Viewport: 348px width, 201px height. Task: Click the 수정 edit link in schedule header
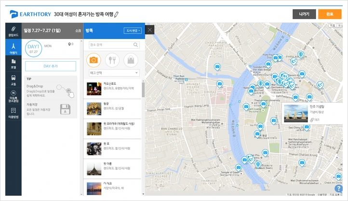(x=78, y=31)
